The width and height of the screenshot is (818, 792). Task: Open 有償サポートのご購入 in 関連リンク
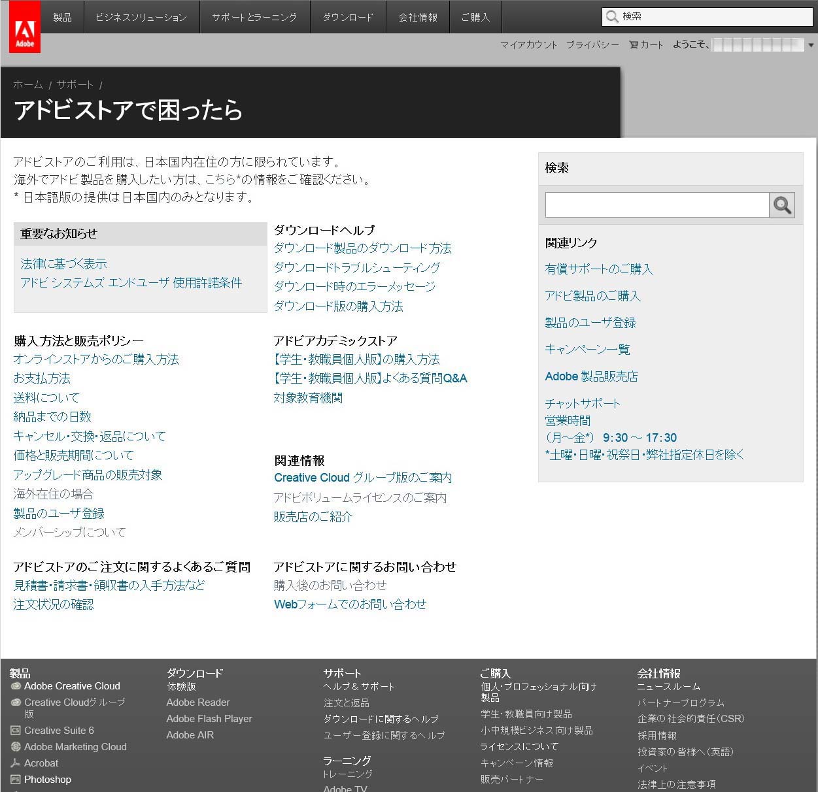tap(599, 269)
